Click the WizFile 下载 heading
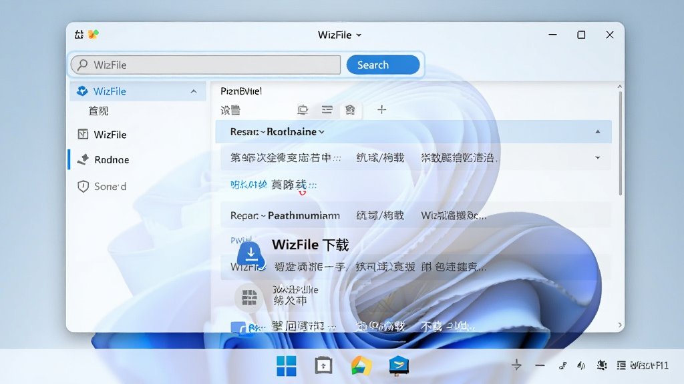 click(x=310, y=245)
